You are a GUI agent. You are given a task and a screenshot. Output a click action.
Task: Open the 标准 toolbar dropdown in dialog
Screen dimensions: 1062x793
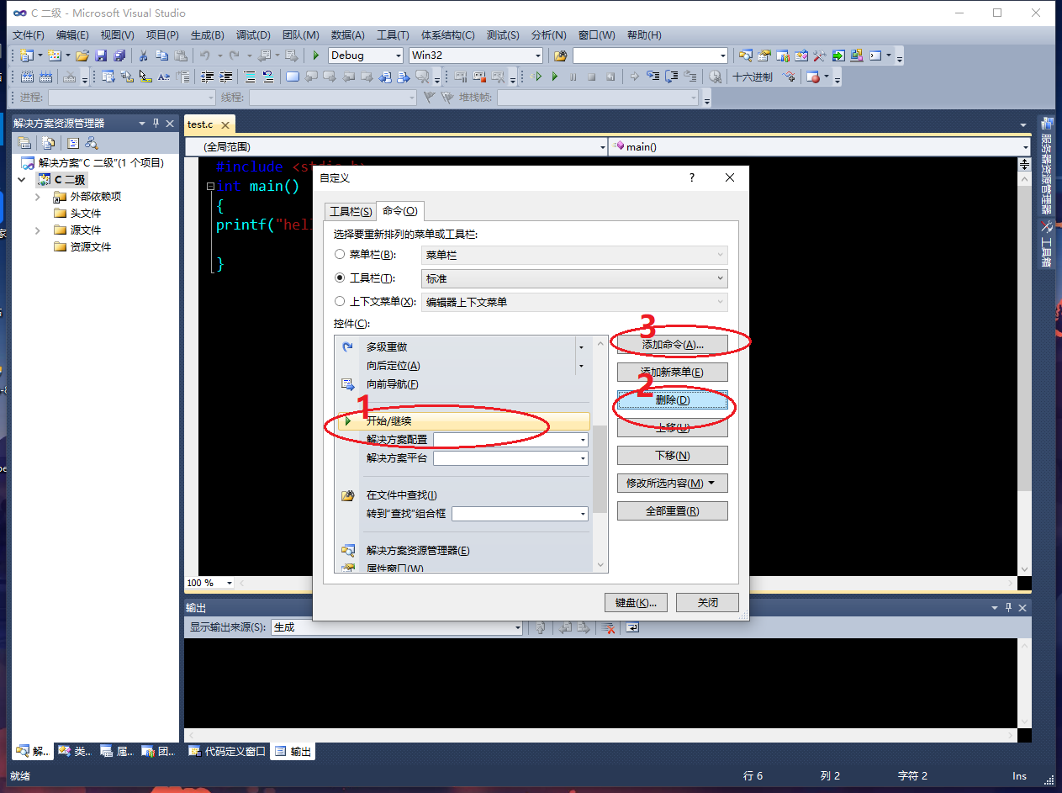click(x=574, y=278)
